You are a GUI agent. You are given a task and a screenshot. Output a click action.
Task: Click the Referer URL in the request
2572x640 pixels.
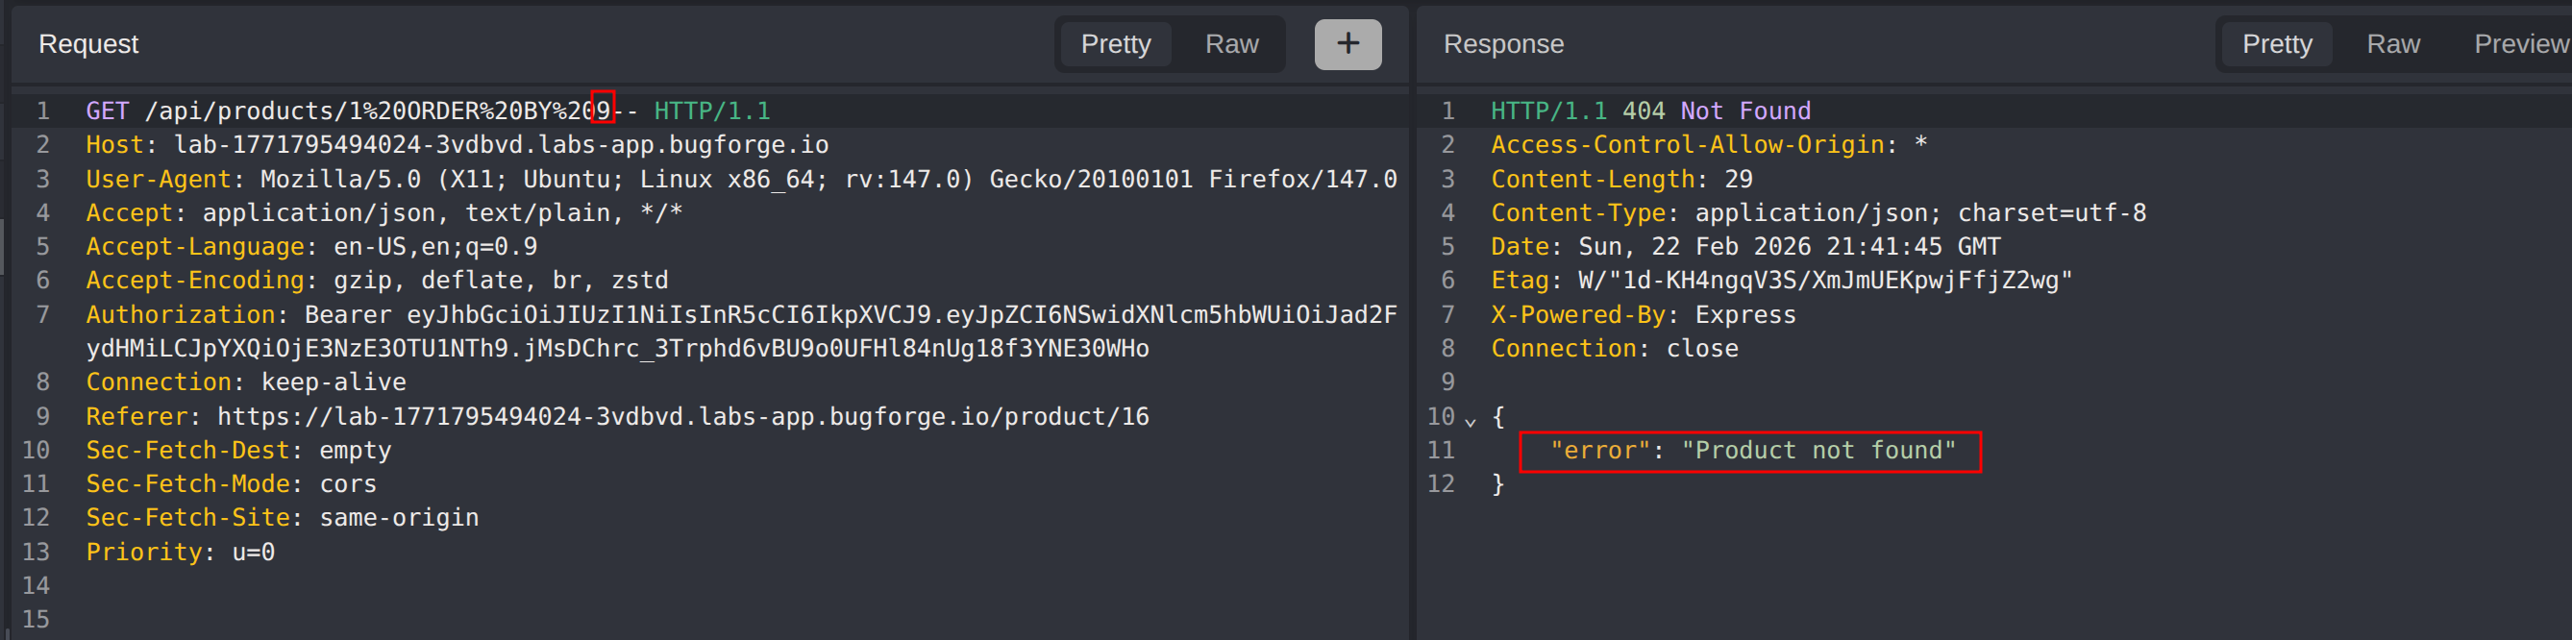683,416
